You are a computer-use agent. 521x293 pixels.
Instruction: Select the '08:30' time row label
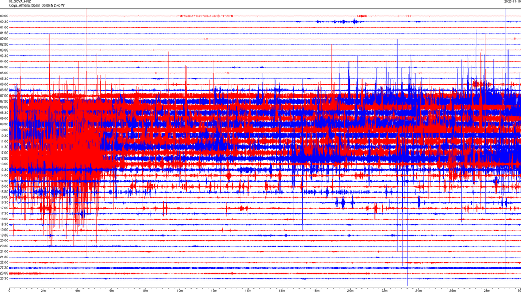point(4,113)
